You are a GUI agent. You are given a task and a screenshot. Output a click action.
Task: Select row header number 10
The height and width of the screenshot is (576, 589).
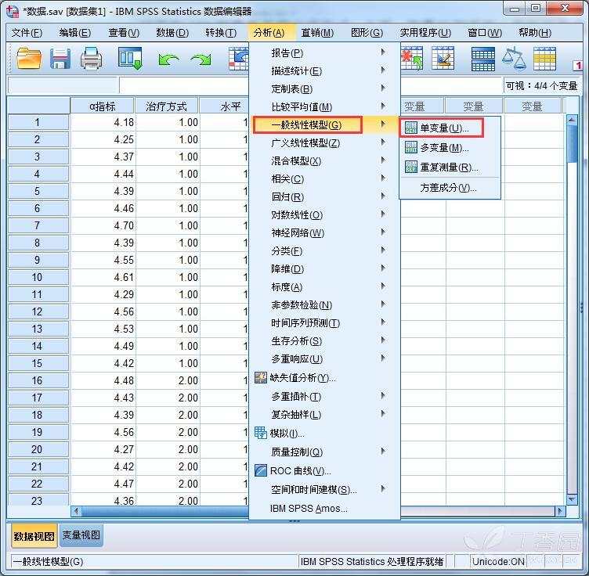tap(38, 277)
